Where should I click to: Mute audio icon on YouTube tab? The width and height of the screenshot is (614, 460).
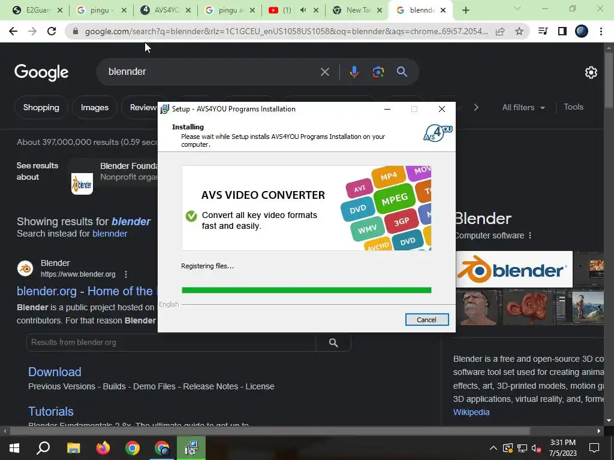click(x=303, y=10)
